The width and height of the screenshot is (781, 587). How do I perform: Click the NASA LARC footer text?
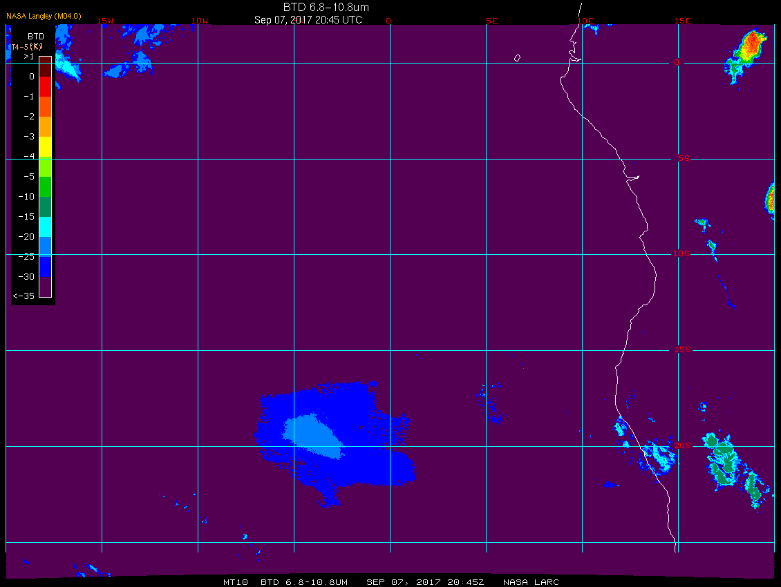tap(531, 582)
